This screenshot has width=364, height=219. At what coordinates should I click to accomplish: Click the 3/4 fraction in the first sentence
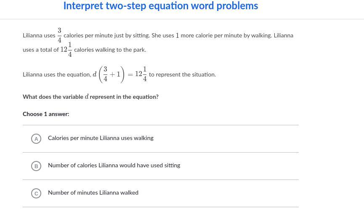click(x=59, y=35)
